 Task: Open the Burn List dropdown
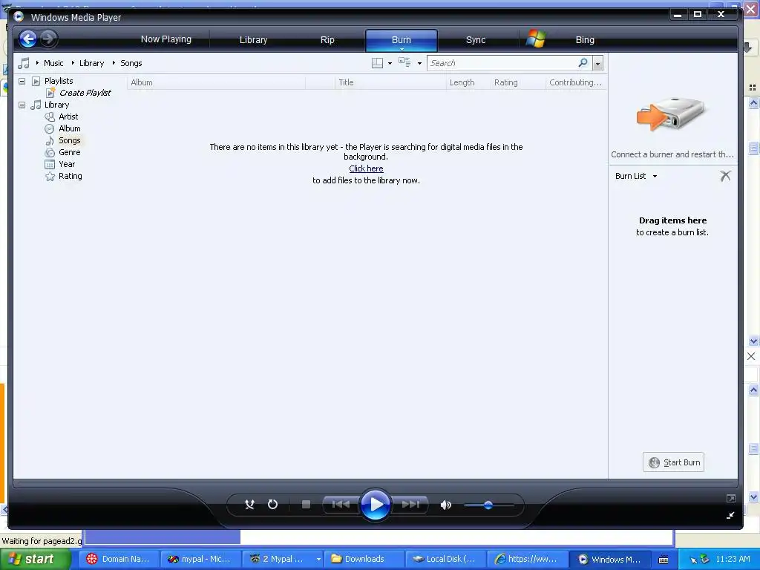636,176
